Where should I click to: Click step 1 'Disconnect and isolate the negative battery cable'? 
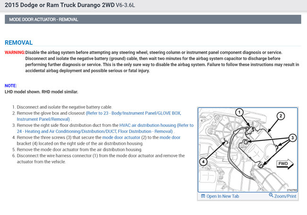(x=64, y=107)
